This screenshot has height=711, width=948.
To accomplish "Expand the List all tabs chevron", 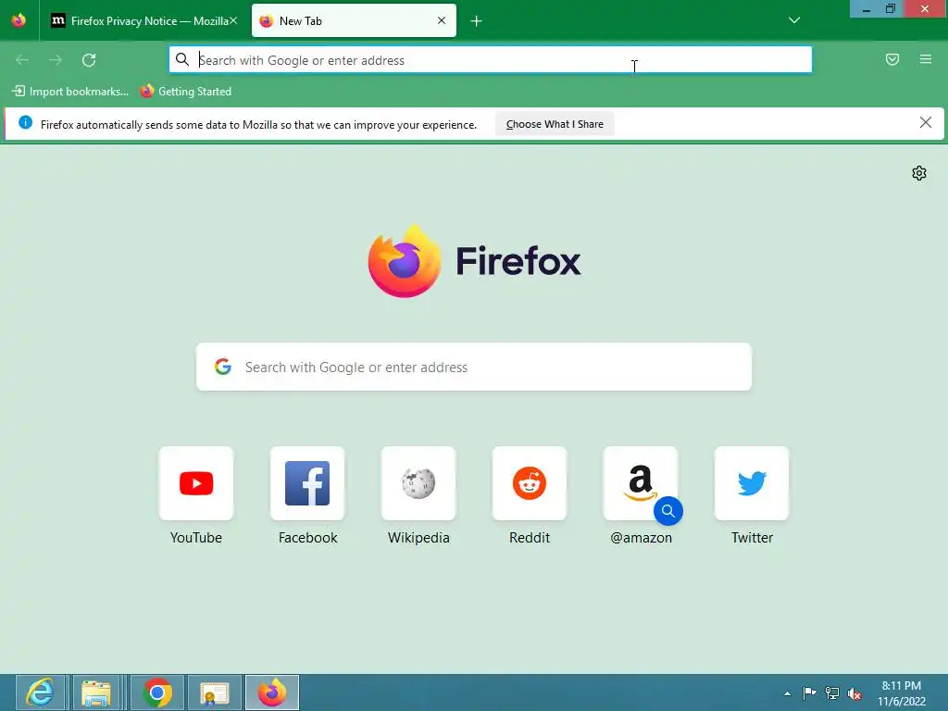I will coord(794,20).
